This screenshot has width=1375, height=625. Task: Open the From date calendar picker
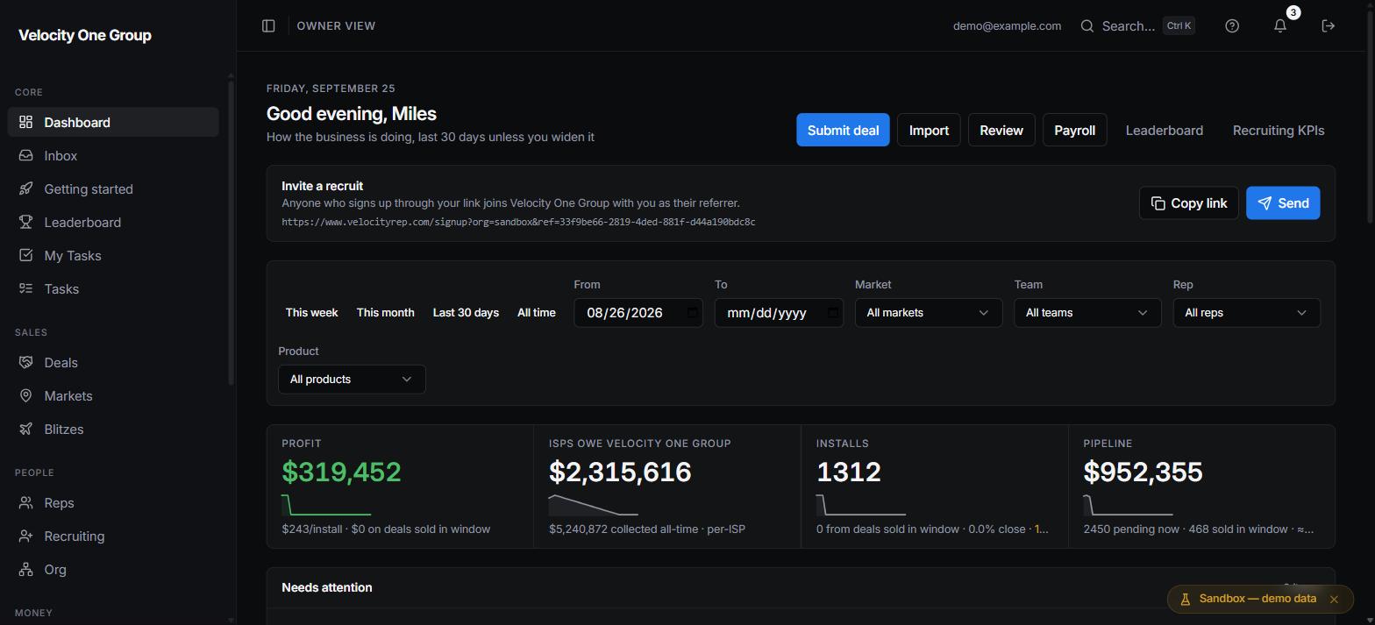click(x=692, y=312)
